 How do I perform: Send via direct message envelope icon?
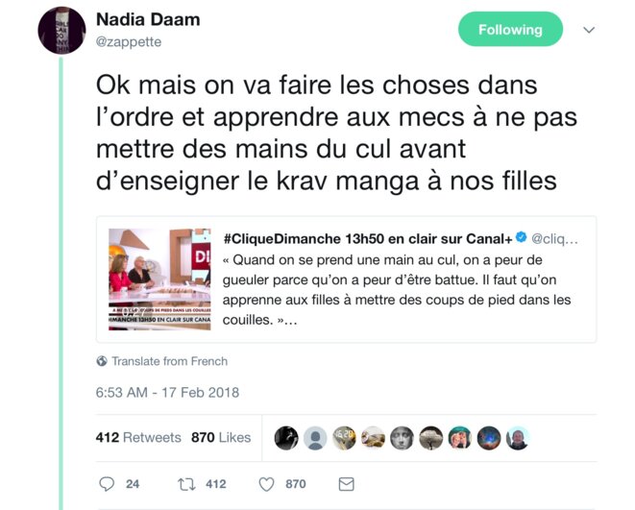346,484
